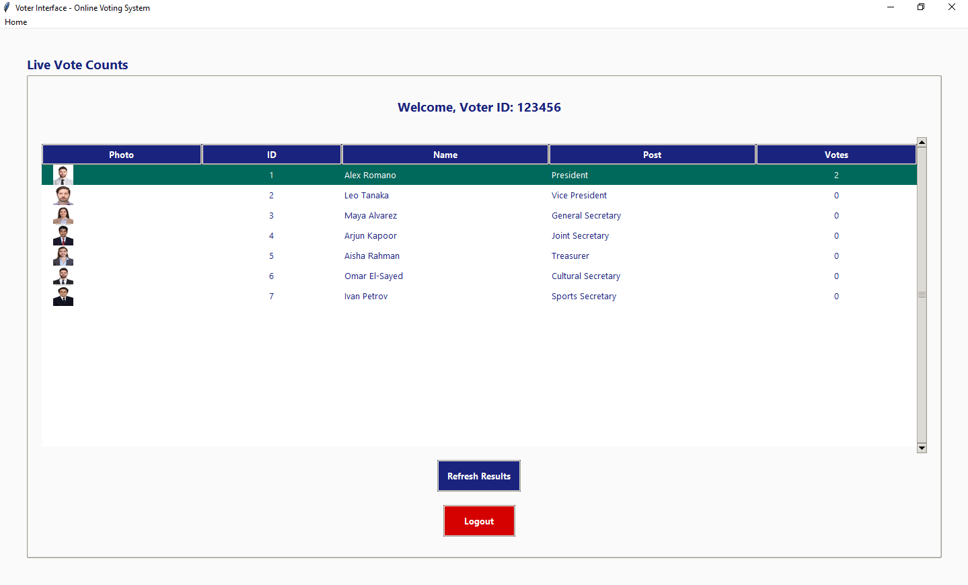The height and width of the screenshot is (585, 968).
Task: Click the Votes column header
Action: click(x=836, y=155)
